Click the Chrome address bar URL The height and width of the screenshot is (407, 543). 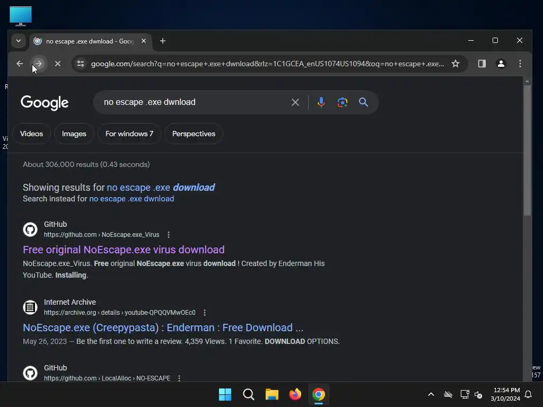(x=267, y=64)
